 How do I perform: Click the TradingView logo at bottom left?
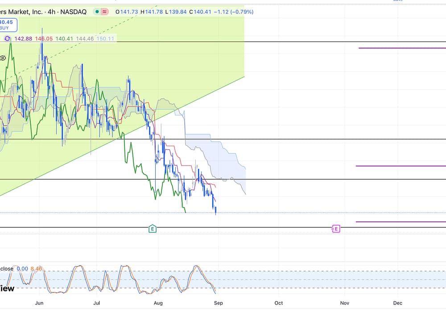[7, 288]
